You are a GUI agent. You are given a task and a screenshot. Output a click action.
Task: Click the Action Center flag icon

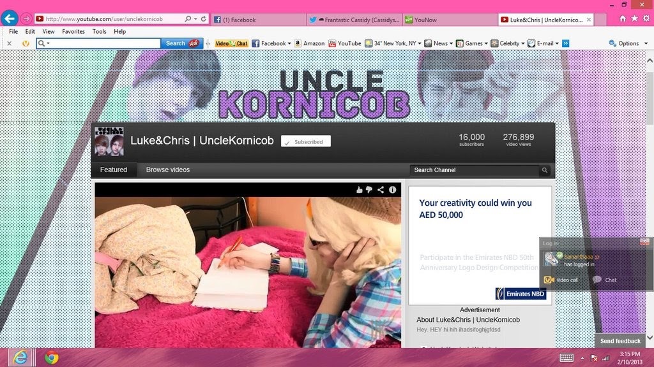pos(594,358)
